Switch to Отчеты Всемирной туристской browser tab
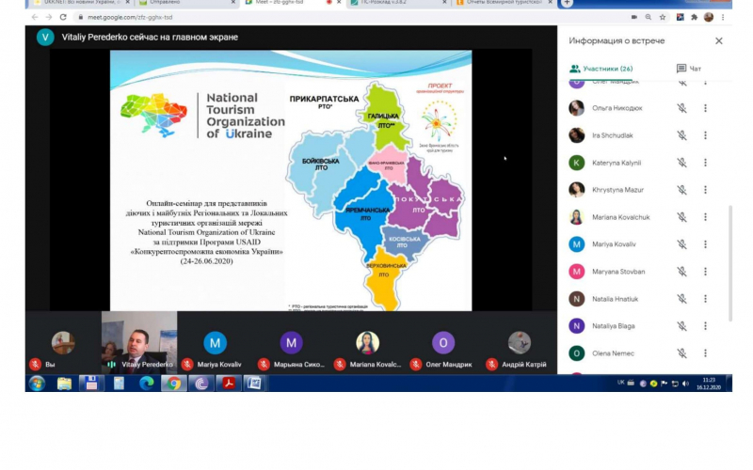The image size is (753, 470). (x=504, y=3)
